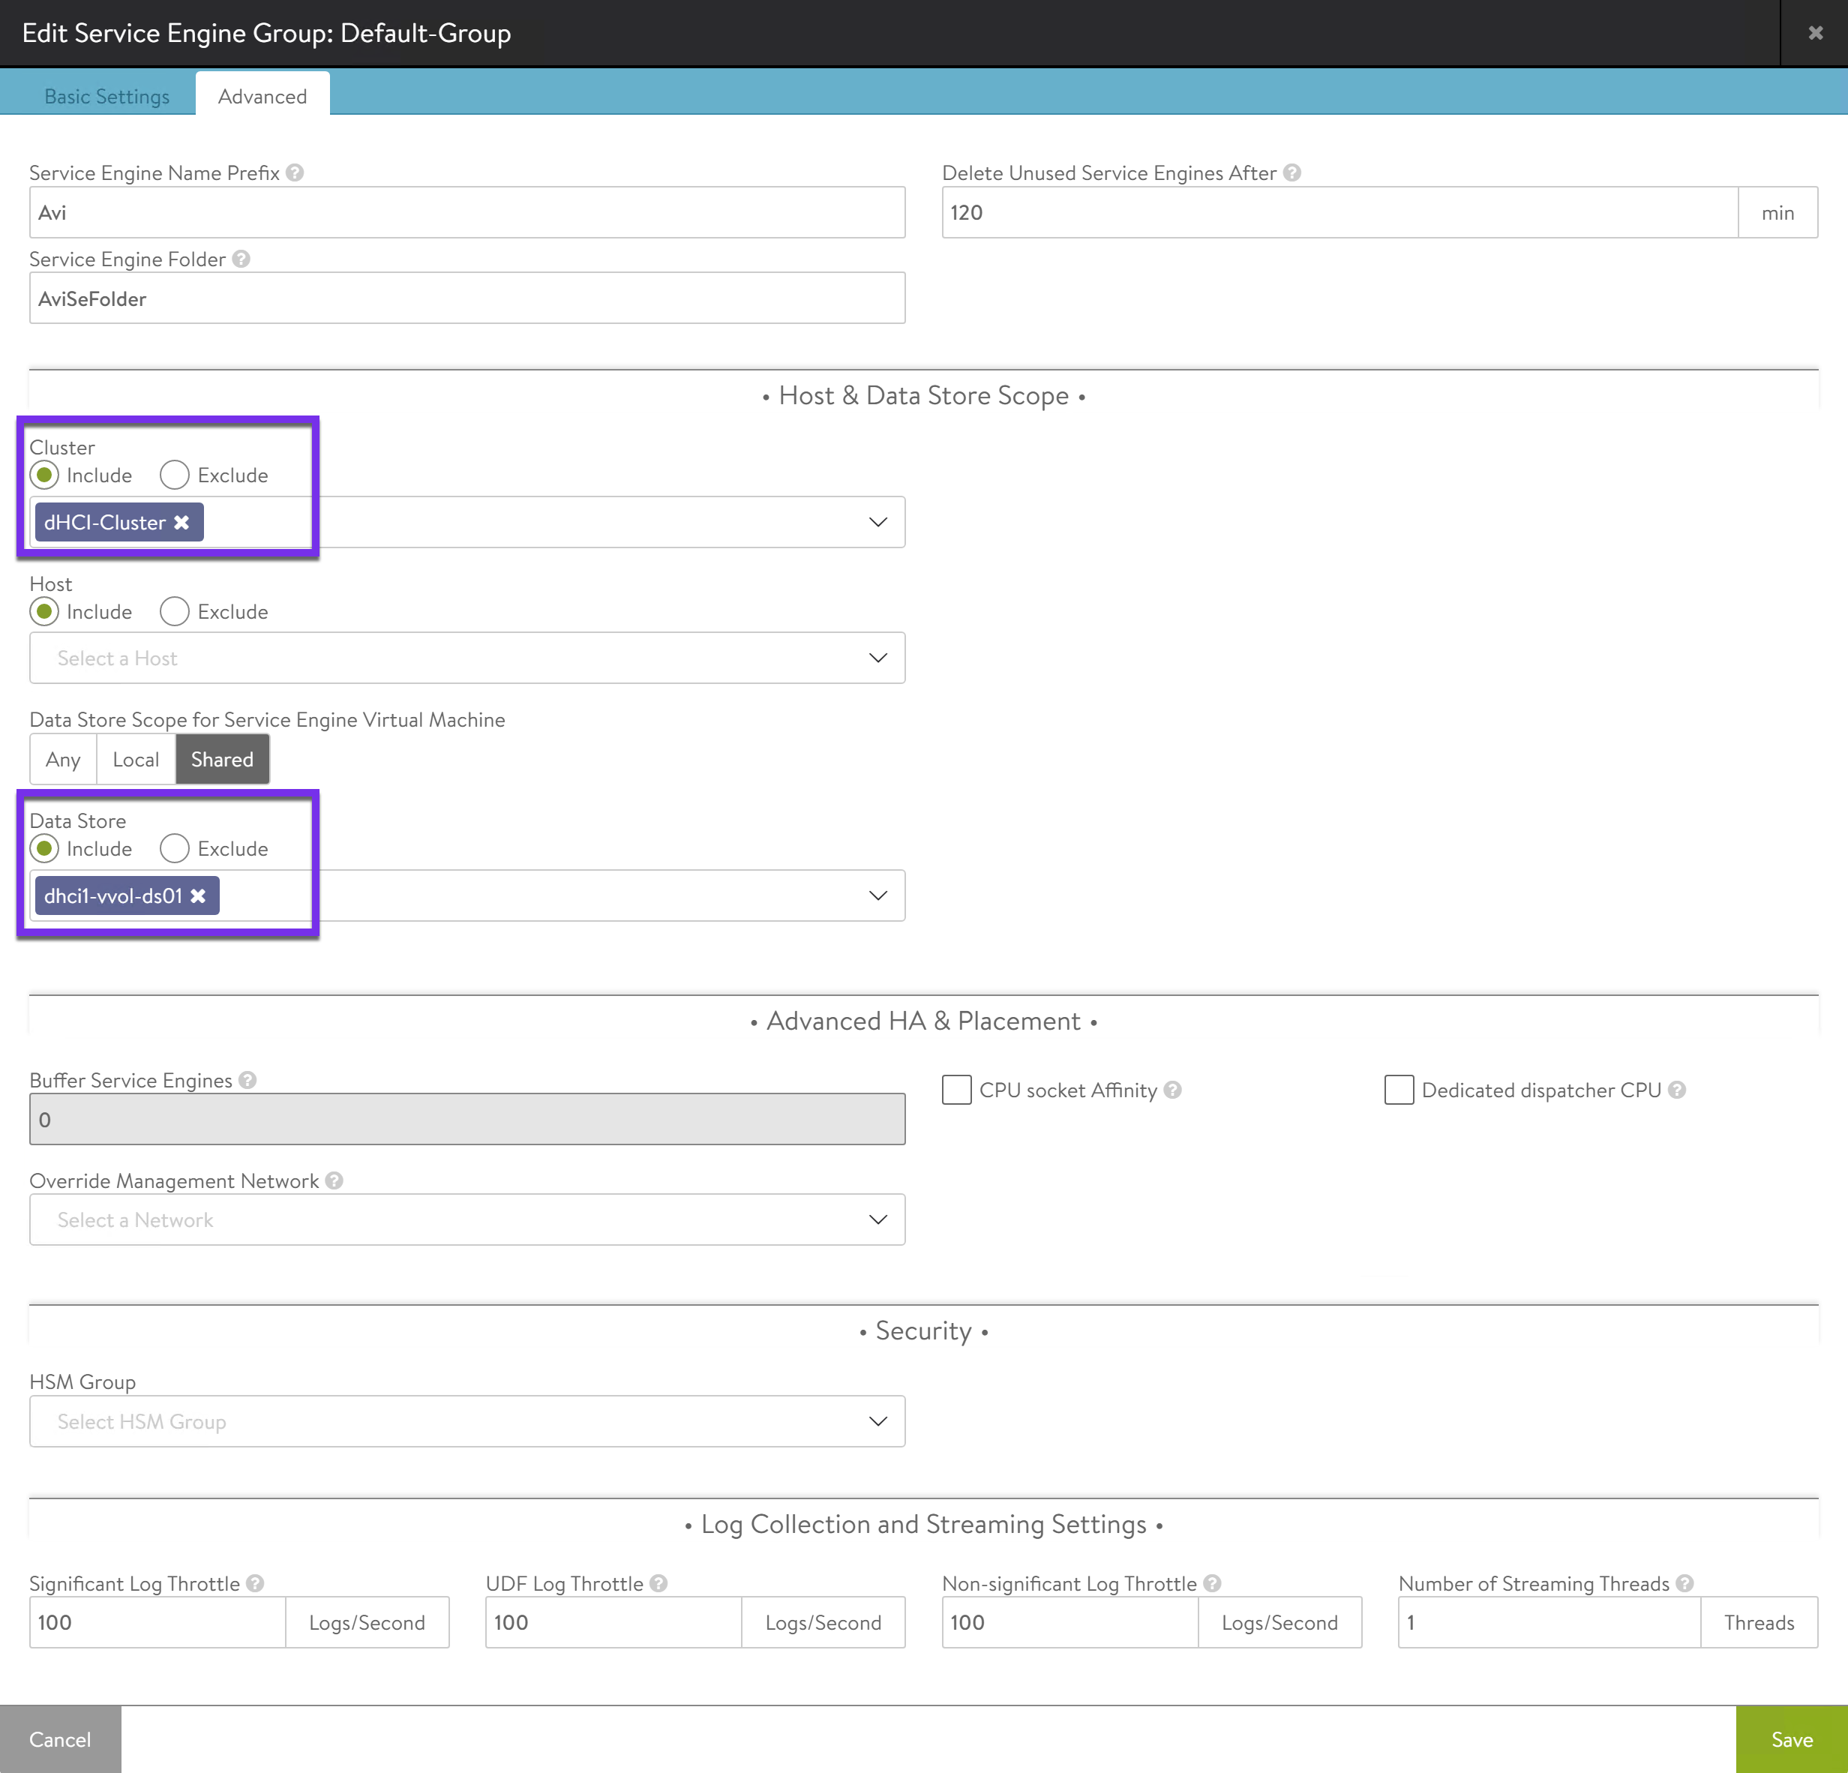The width and height of the screenshot is (1848, 1773).
Task: Choose Local data store scope
Action: [136, 760]
